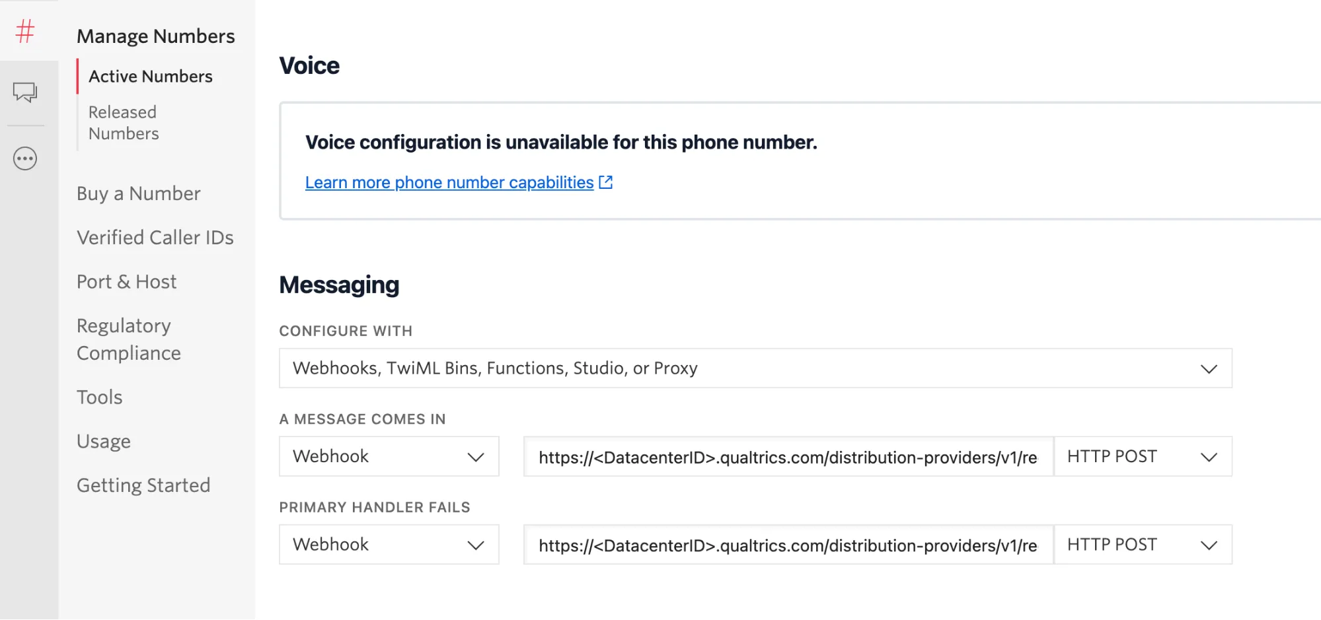The width and height of the screenshot is (1321, 620).
Task: Open Regulatory Compliance
Action: (x=128, y=339)
